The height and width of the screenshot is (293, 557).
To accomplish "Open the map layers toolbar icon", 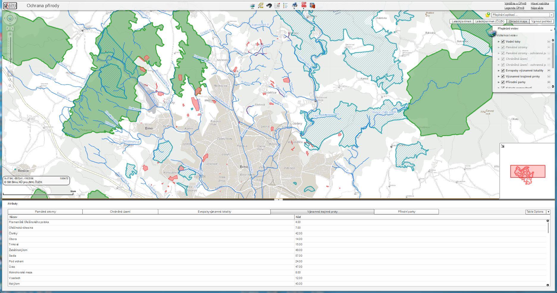I will coord(252,6).
